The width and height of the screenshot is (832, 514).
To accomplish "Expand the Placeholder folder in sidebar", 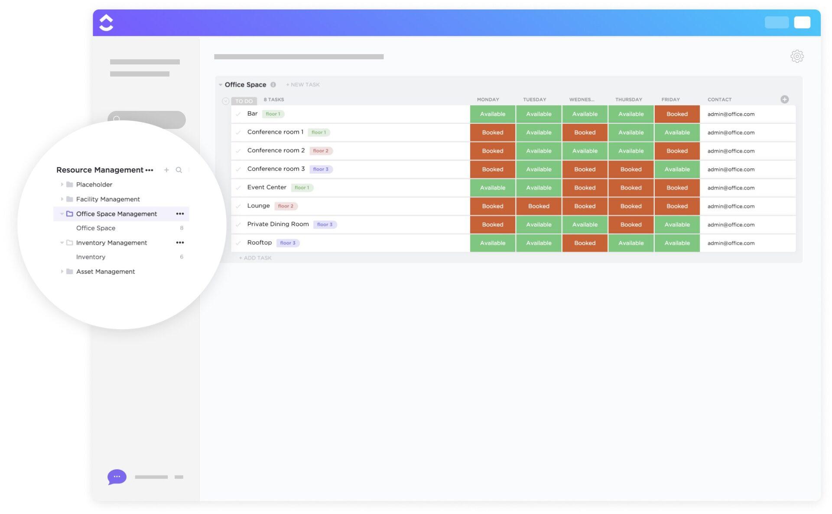I will (x=62, y=184).
